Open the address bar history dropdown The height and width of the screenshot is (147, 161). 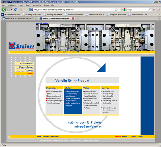coord(119,10)
